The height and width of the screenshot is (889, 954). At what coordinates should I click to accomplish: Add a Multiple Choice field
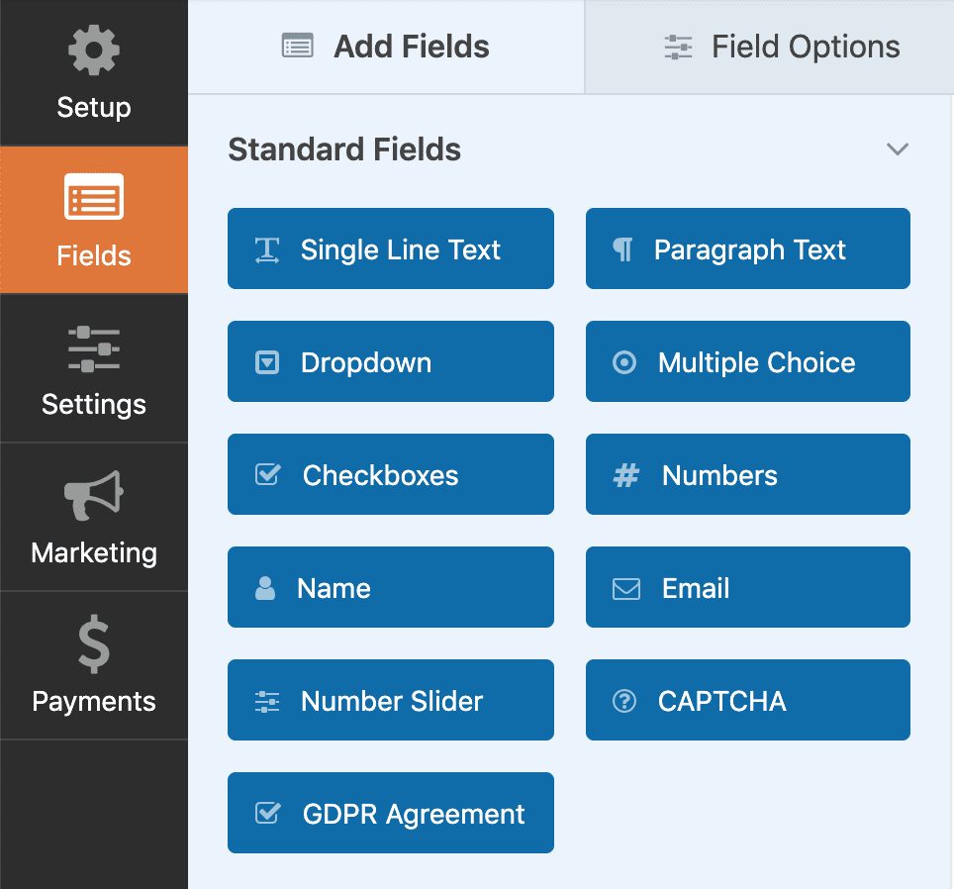[x=748, y=361]
